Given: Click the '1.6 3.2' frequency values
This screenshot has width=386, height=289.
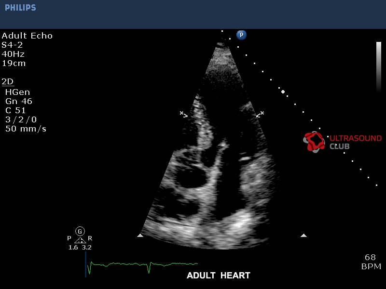Looking at the screenshot, I should coord(80,248).
